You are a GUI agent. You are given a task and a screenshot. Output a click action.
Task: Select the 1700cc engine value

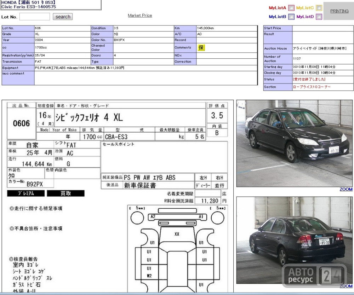point(41,48)
